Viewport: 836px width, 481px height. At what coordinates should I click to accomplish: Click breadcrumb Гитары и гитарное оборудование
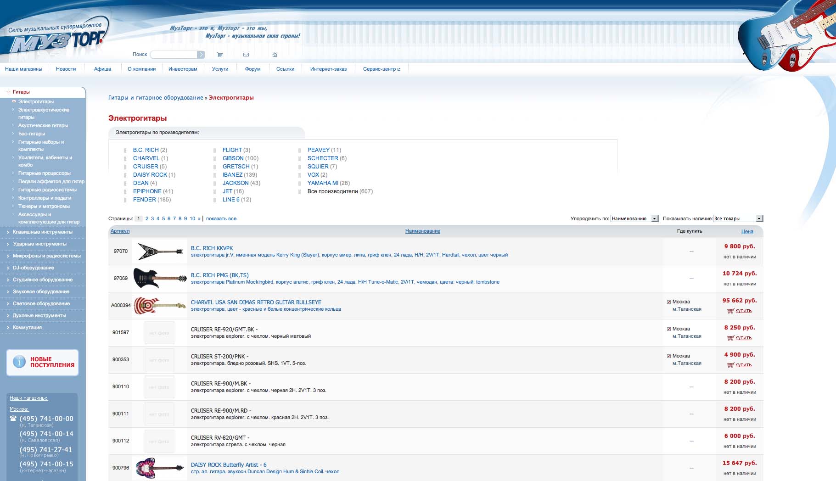tap(156, 98)
